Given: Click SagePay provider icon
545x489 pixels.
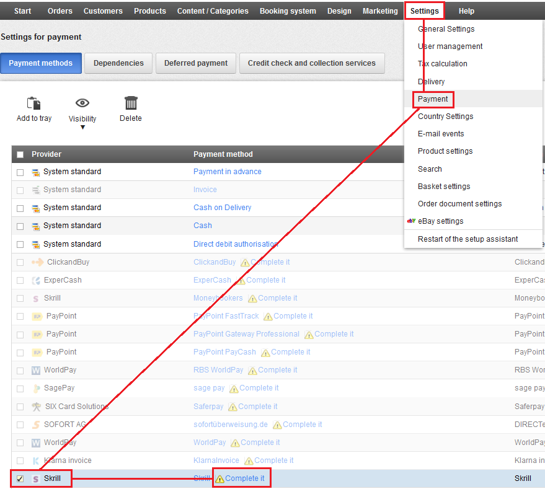Looking at the screenshot, I should (x=36, y=388).
